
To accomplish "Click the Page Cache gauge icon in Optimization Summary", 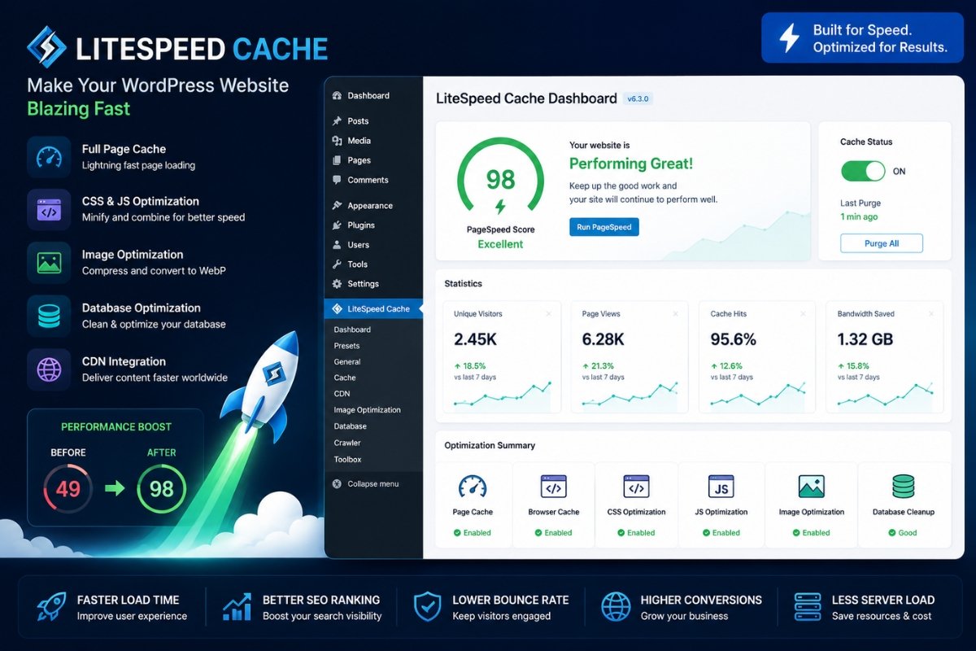I will (473, 486).
